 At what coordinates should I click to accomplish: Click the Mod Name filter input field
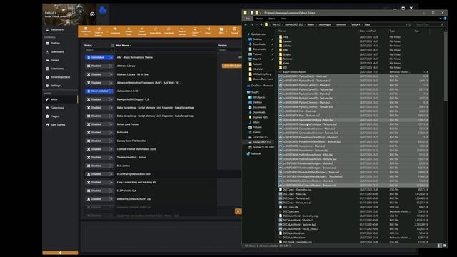(166, 50)
